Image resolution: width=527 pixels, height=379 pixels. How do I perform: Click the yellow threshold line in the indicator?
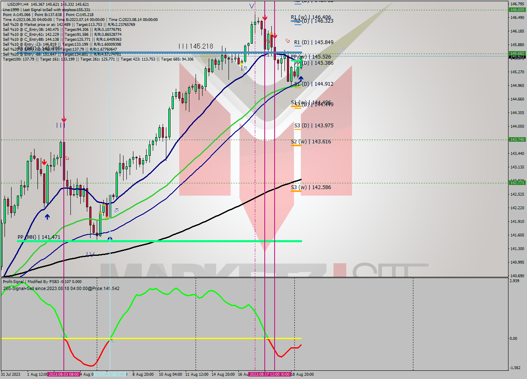165,338
